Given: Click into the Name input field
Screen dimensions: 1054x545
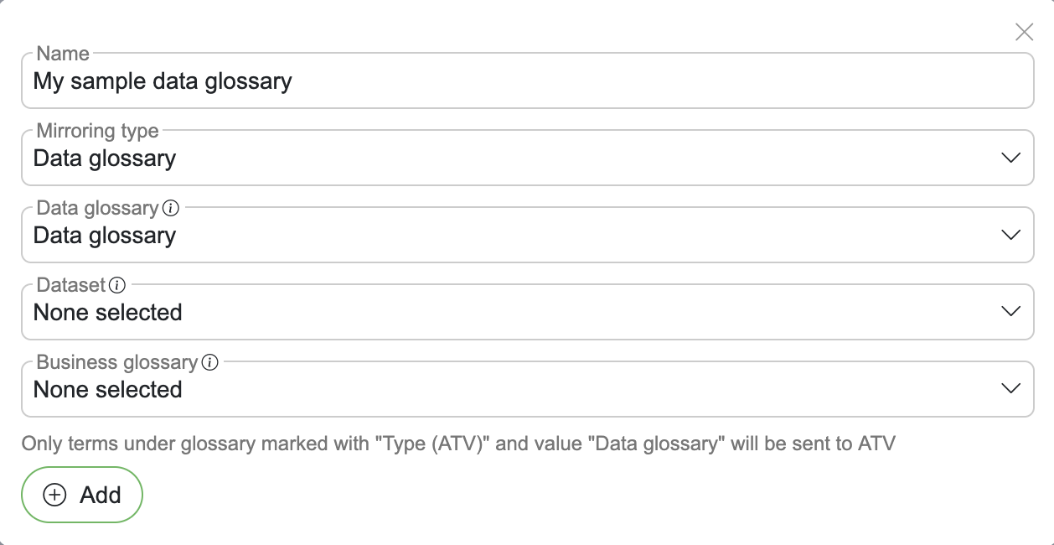Looking at the screenshot, I should (x=528, y=80).
